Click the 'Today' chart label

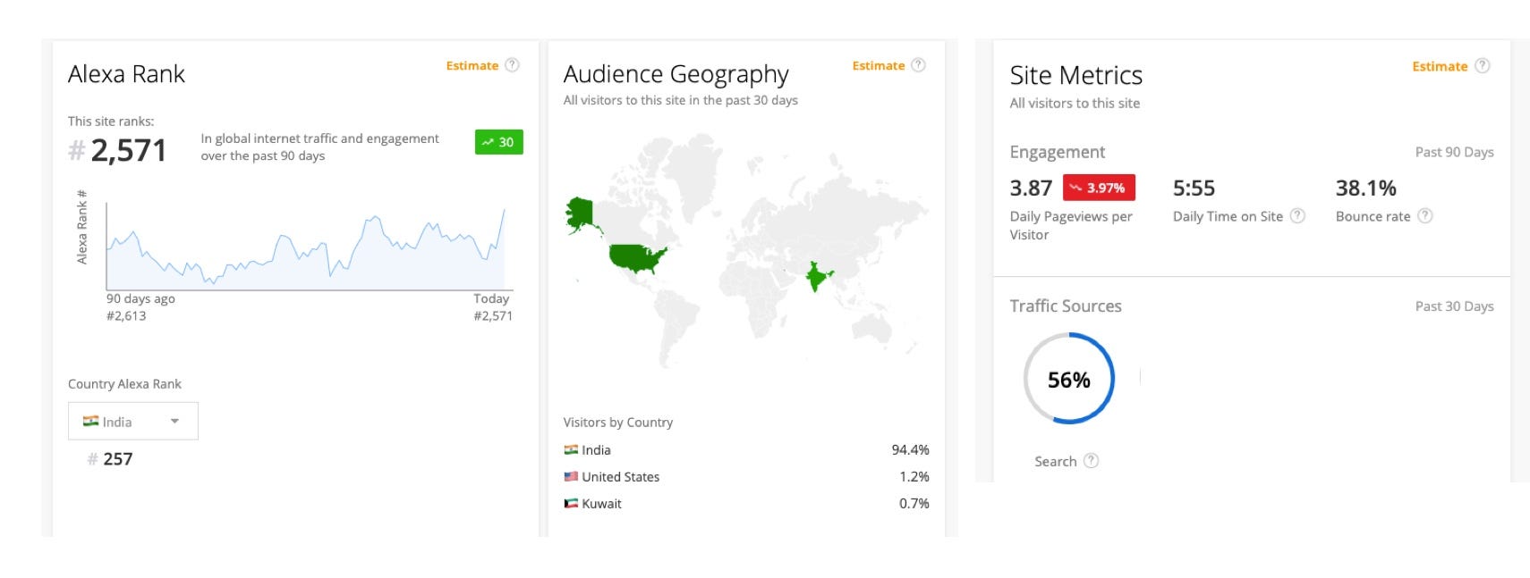(x=491, y=298)
